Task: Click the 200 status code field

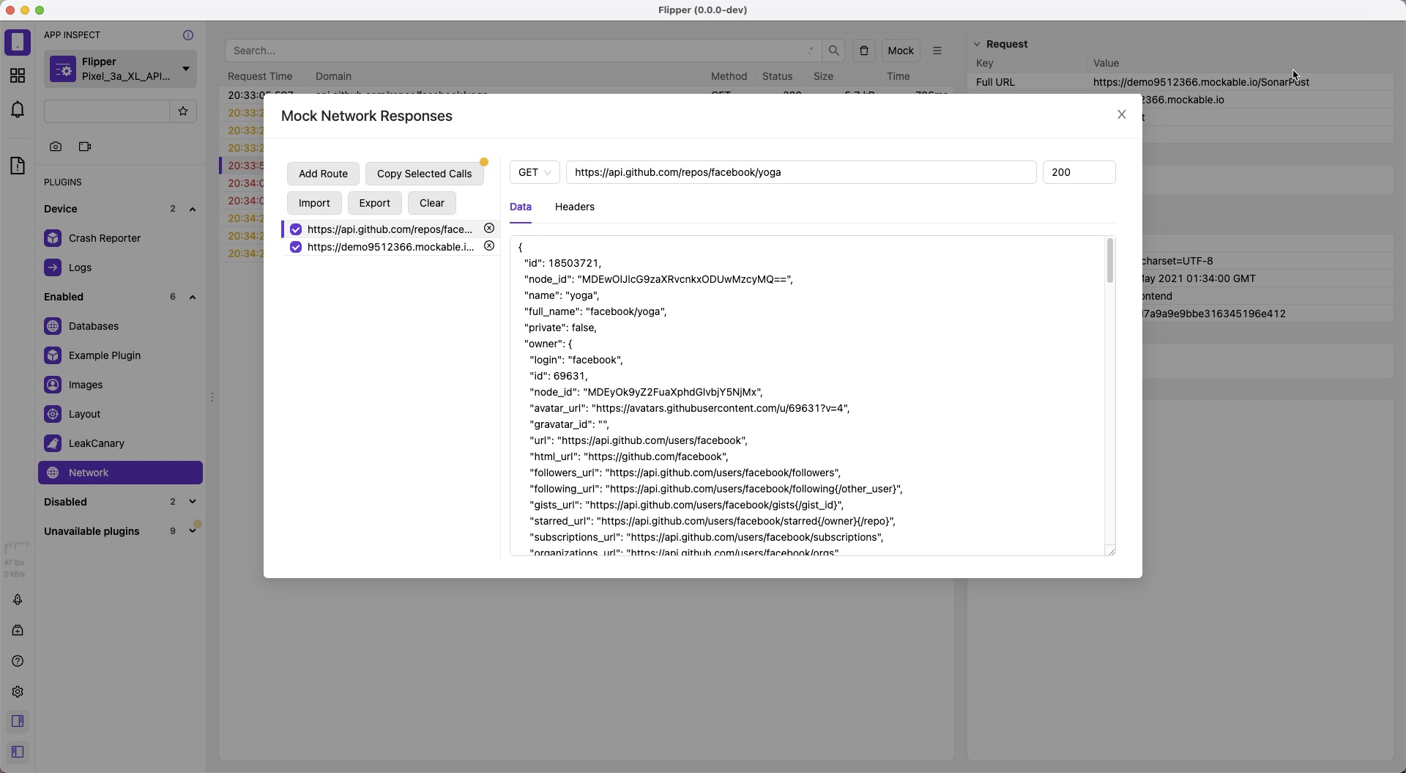Action: pyautogui.click(x=1079, y=172)
